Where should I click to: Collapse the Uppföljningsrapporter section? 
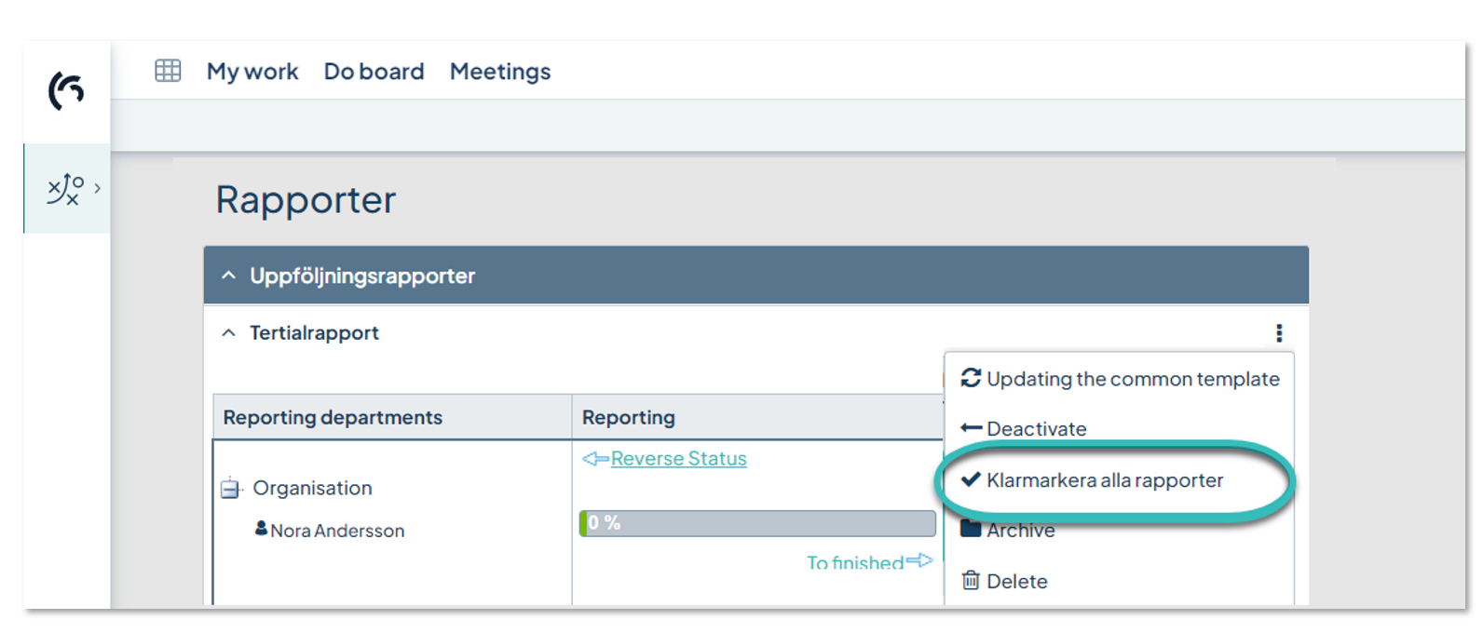(x=229, y=276)
